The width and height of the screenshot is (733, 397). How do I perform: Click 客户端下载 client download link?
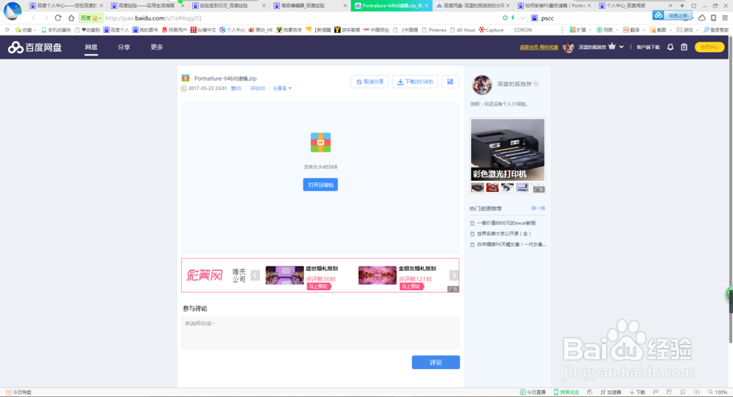coord(648,47)
